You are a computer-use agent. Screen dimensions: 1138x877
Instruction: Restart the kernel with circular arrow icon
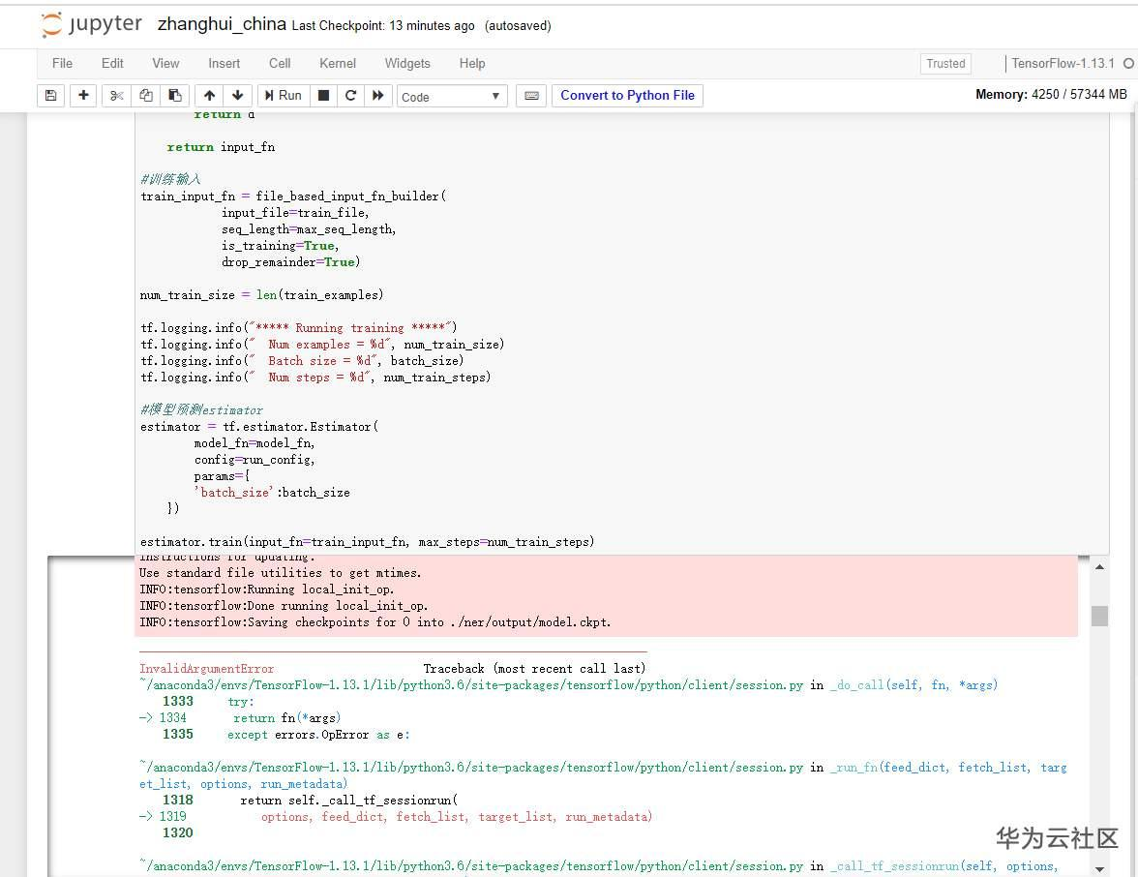click(351, 96)
